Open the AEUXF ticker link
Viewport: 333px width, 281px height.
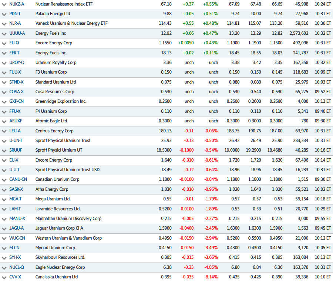tap(16, 121)
